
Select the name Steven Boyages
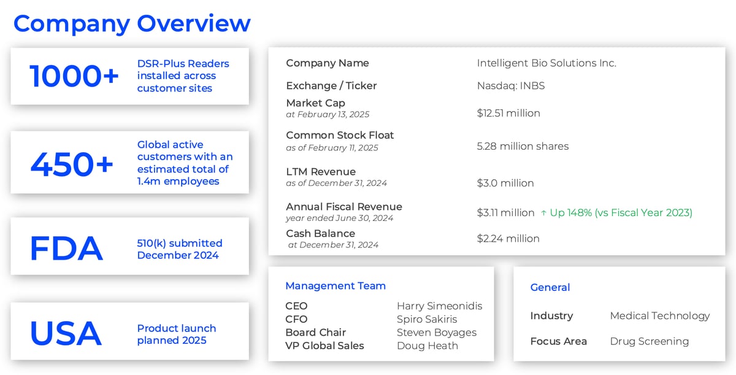point(437,333)
